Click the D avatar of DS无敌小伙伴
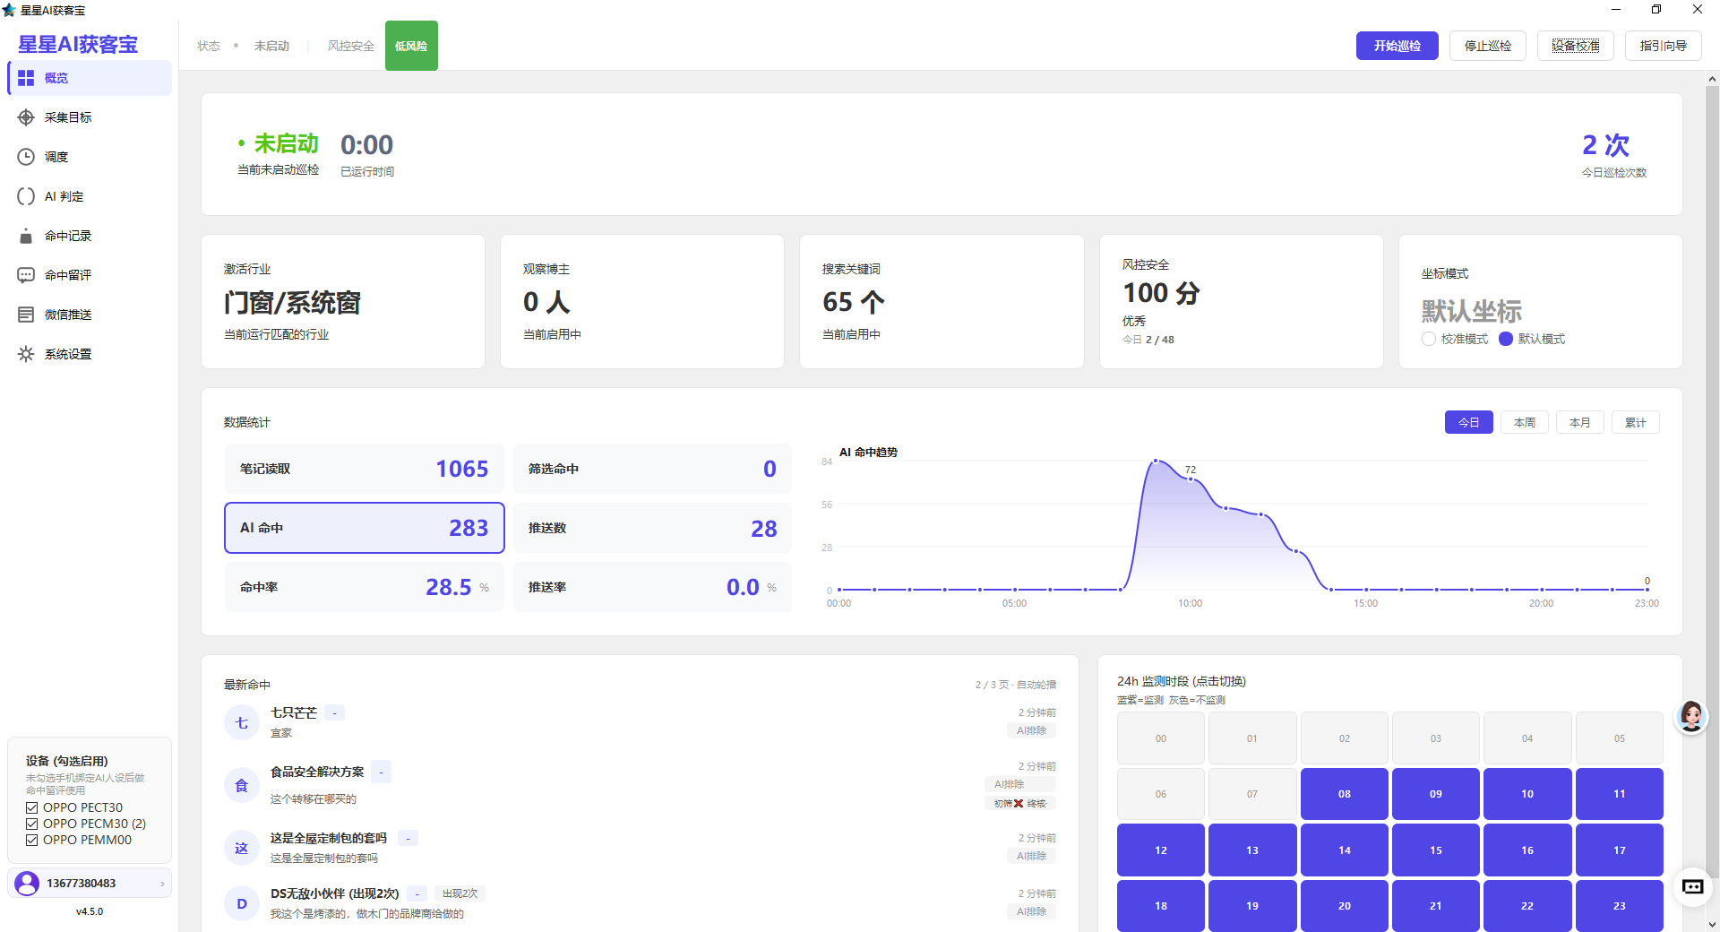 point(241,903)
